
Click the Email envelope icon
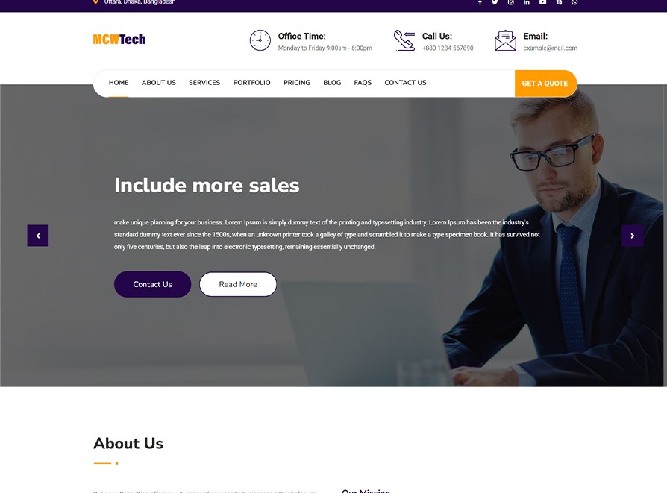(x=505, y=40)
